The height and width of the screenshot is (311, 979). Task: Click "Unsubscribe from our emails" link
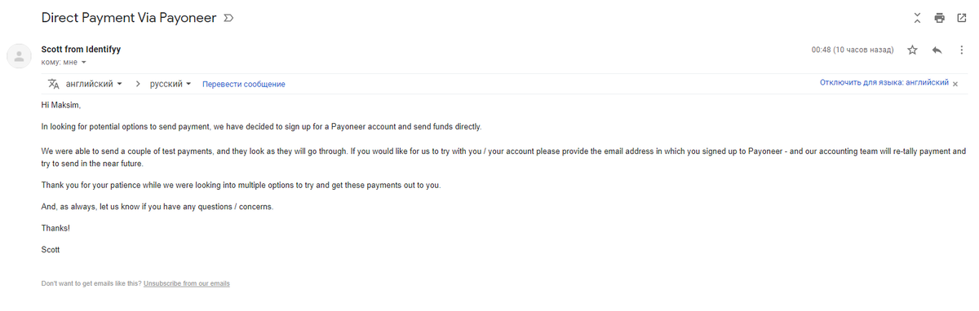pyautogui.click(x=187, y=283)
